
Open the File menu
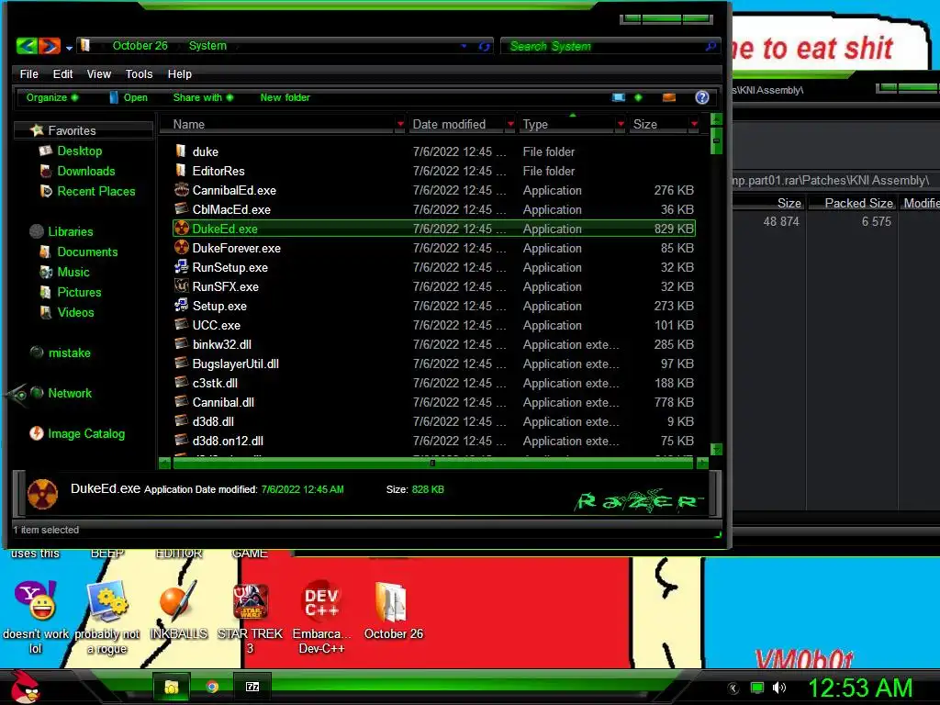pos(28,73)
